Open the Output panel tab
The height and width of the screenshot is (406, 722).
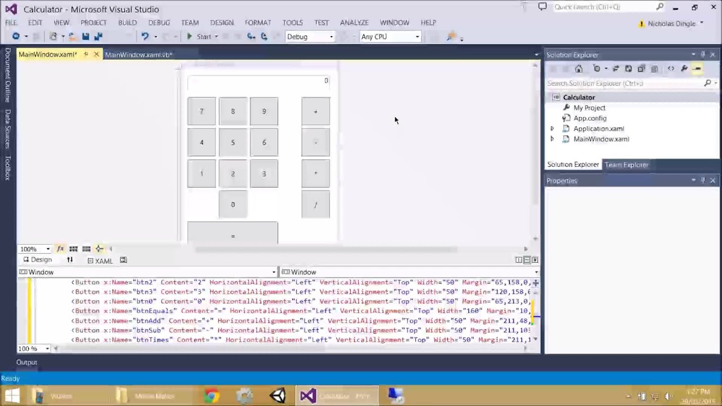(x=27, y=362)
